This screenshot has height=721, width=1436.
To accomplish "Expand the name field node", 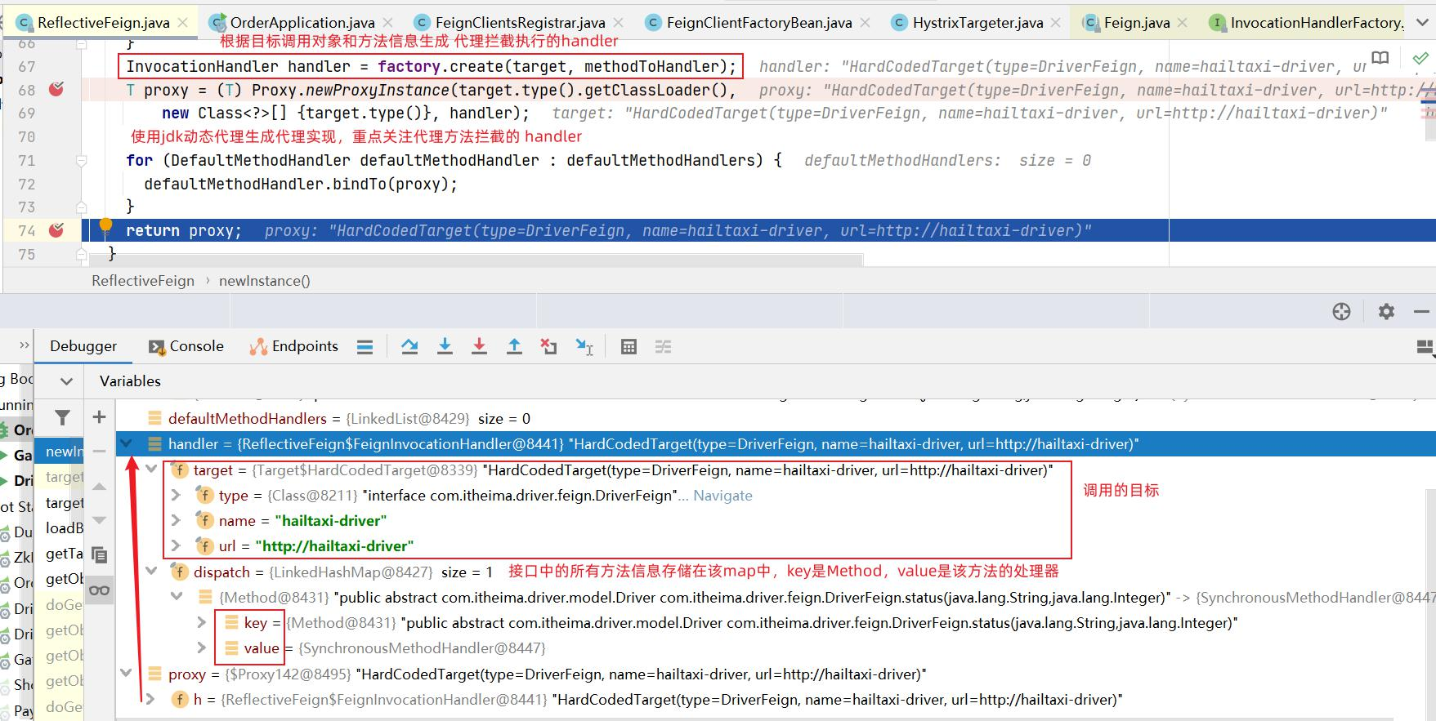I will tap(176, 520).
